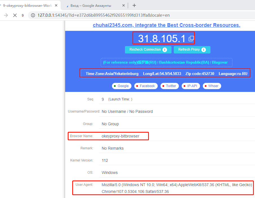Click the Facebook connectivity button

[146, 86]
